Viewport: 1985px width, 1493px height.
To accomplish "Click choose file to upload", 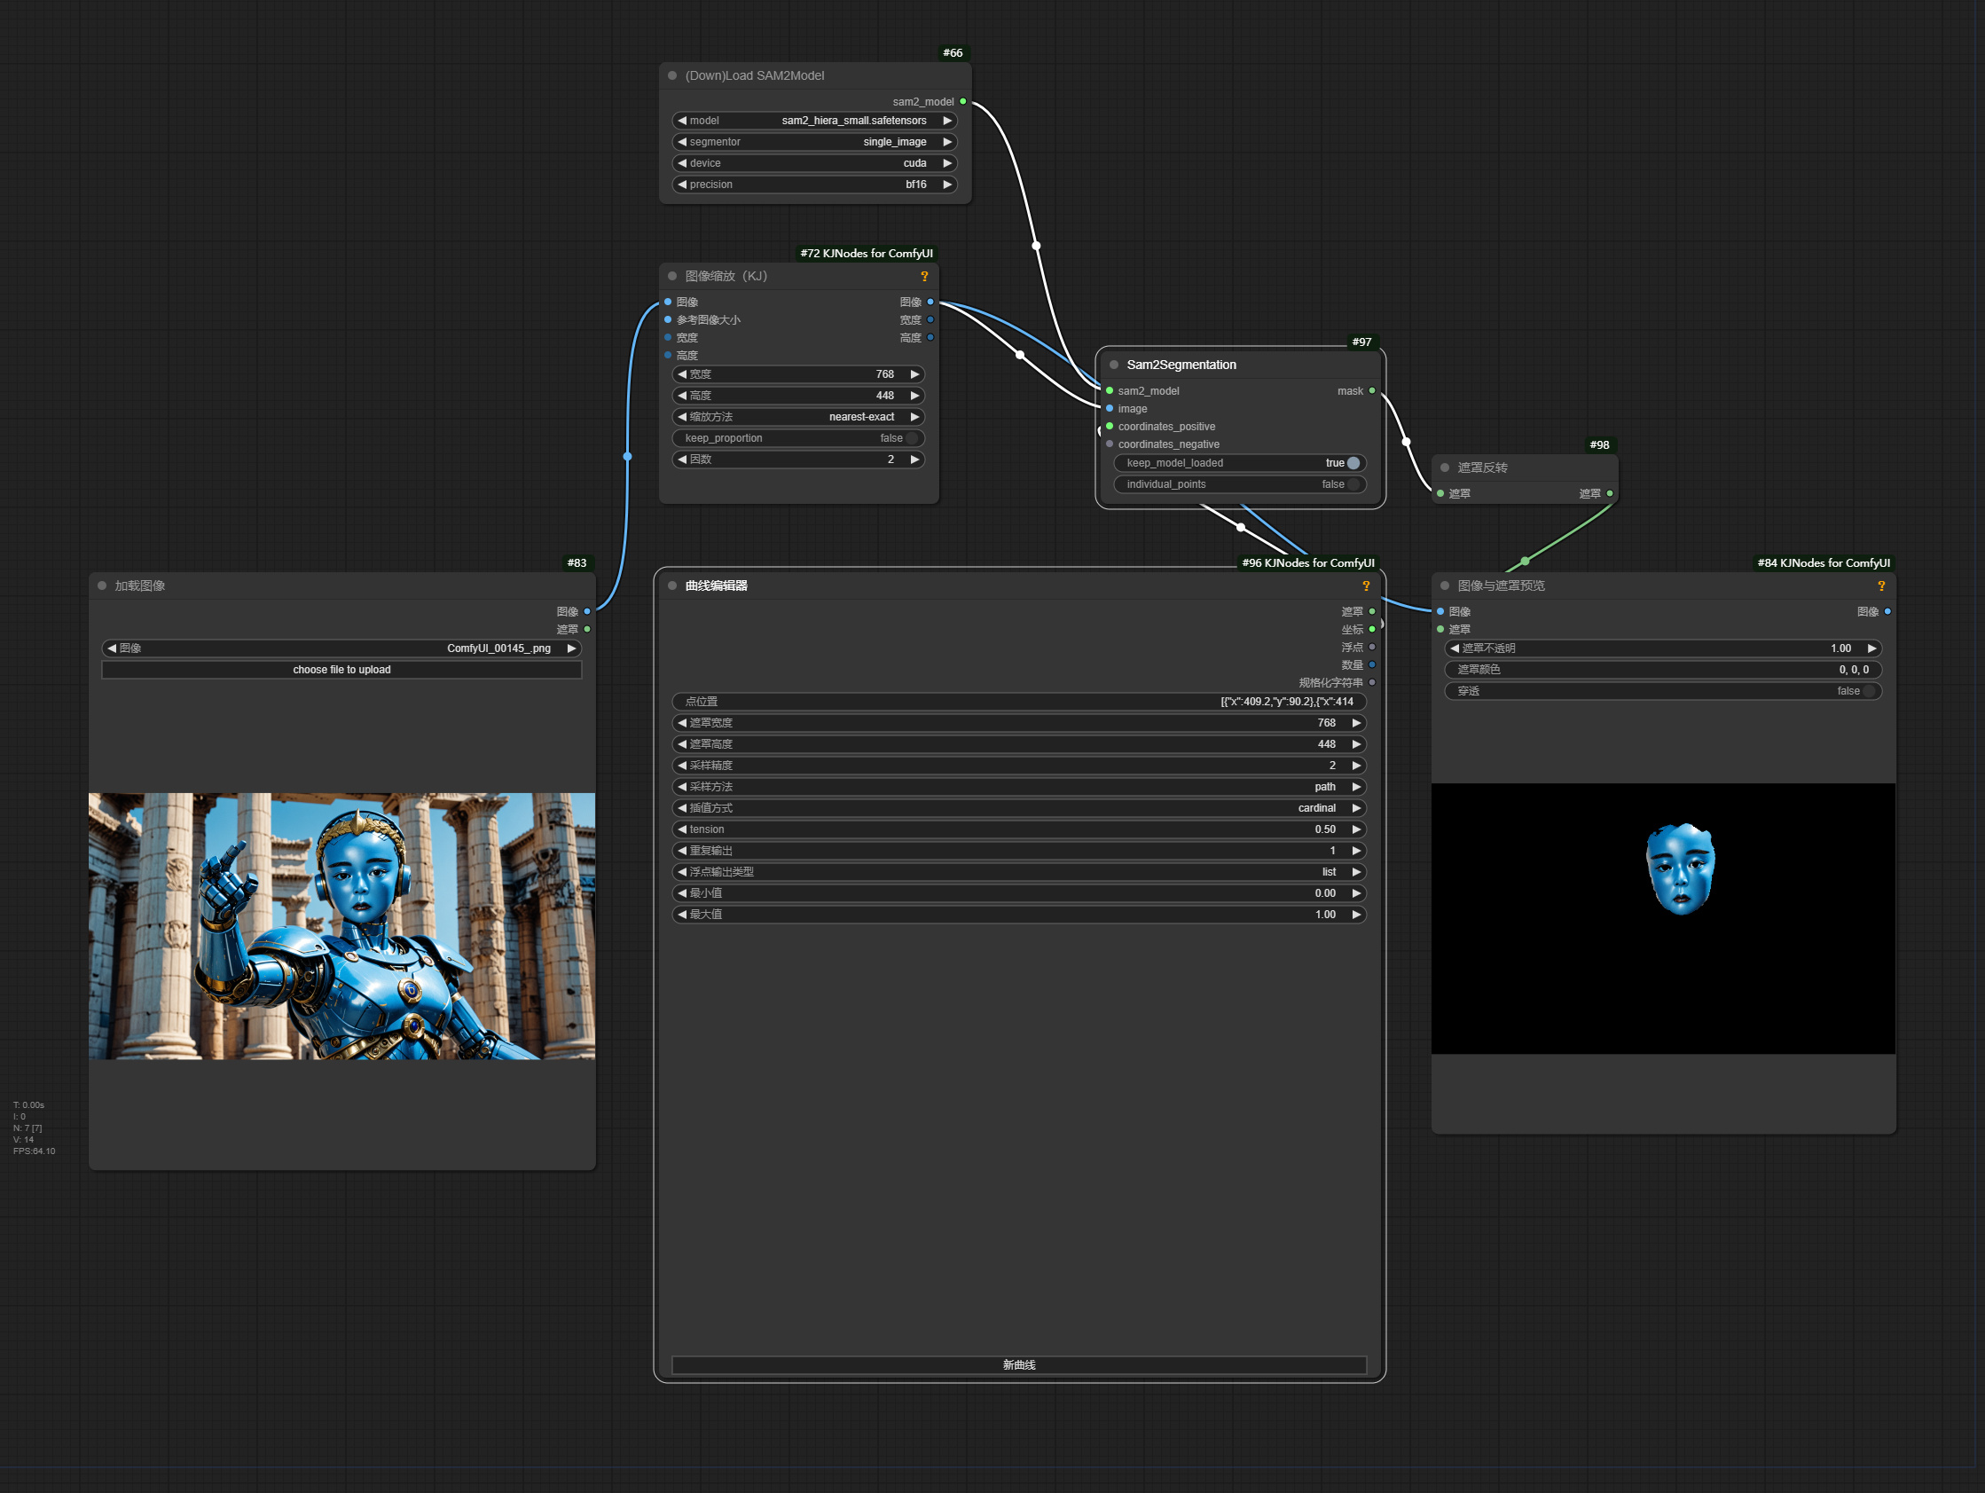I will pyautogui.click(x=341, y=669).
